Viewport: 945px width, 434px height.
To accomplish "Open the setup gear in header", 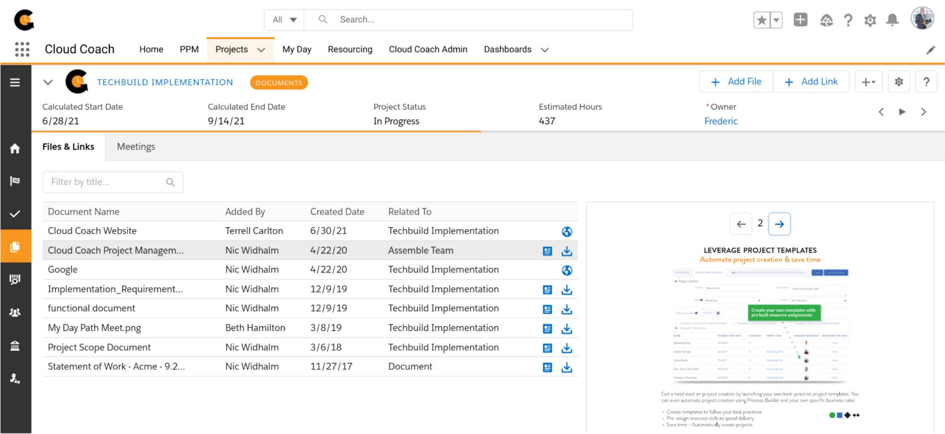I will [x=870, y=20].
